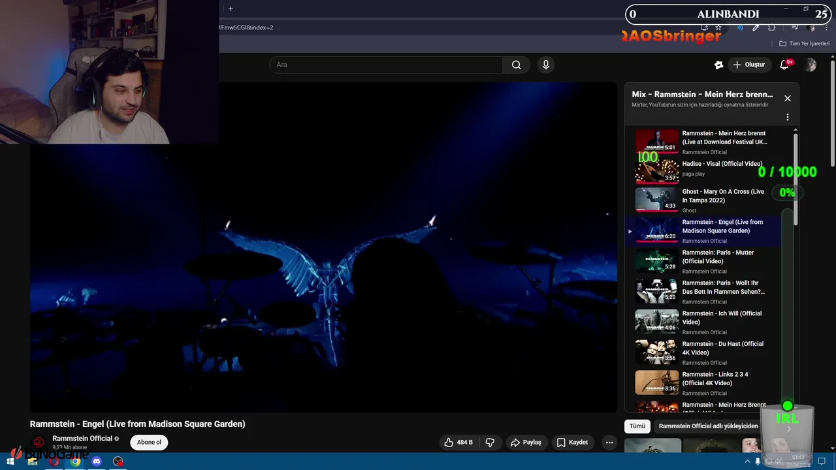Open a new browser tab with plus
Image resolution: width=836 pixels, height=470 pixels.
tap(231, 8)
